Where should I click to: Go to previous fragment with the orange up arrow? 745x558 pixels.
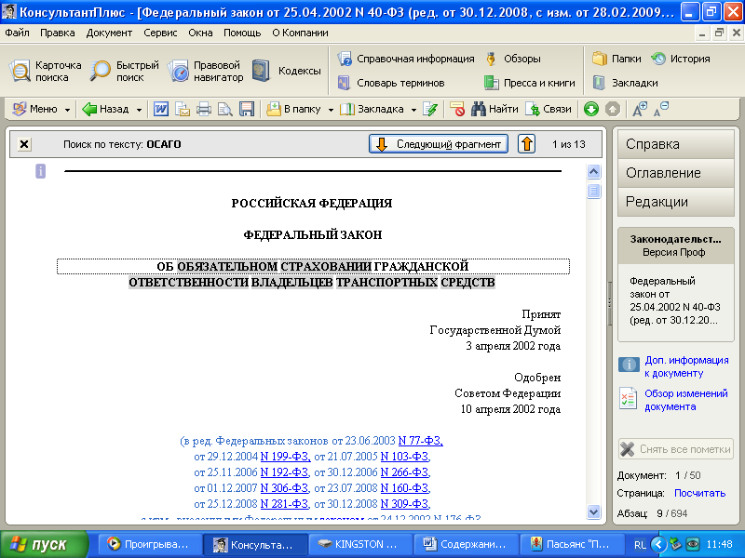(x=526, y=144)
